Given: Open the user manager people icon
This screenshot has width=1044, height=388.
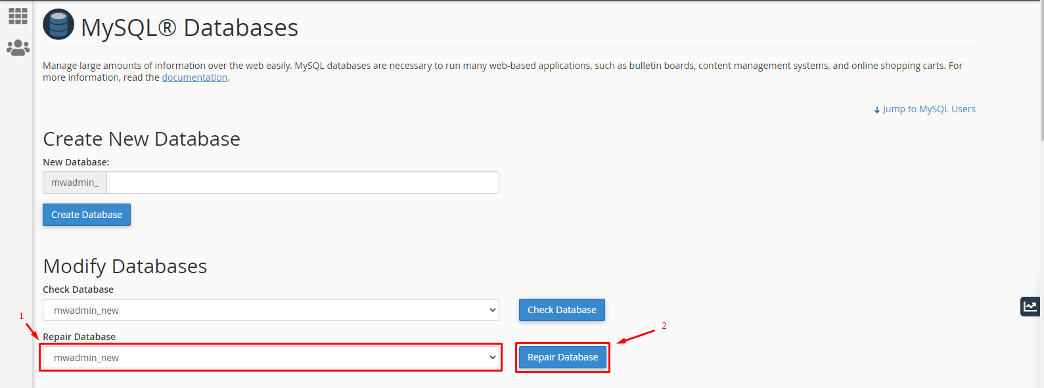Looking at the screenshot, I should (18, 48).
